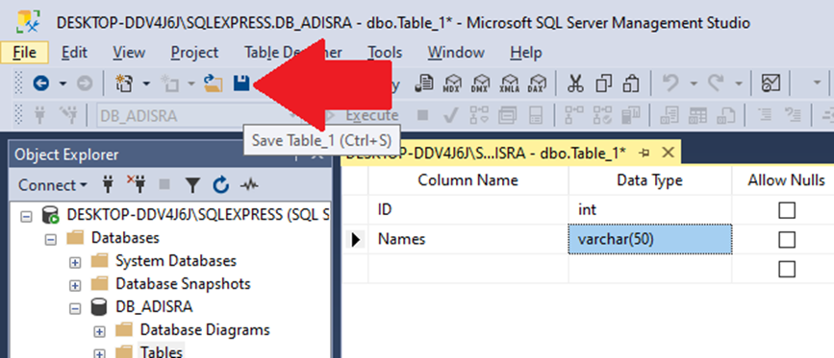The width and height of the screenshot is (834, 358).
Task: Open the Tools menu
Action: [385, 53]
